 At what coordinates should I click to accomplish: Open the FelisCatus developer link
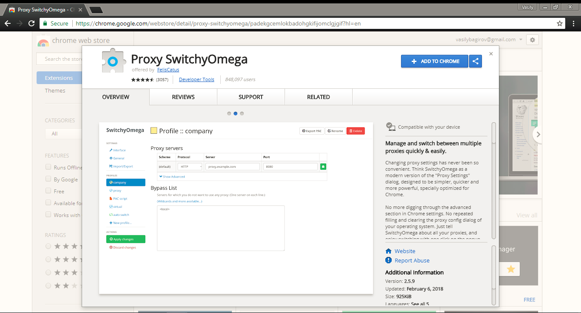[168, 70]
